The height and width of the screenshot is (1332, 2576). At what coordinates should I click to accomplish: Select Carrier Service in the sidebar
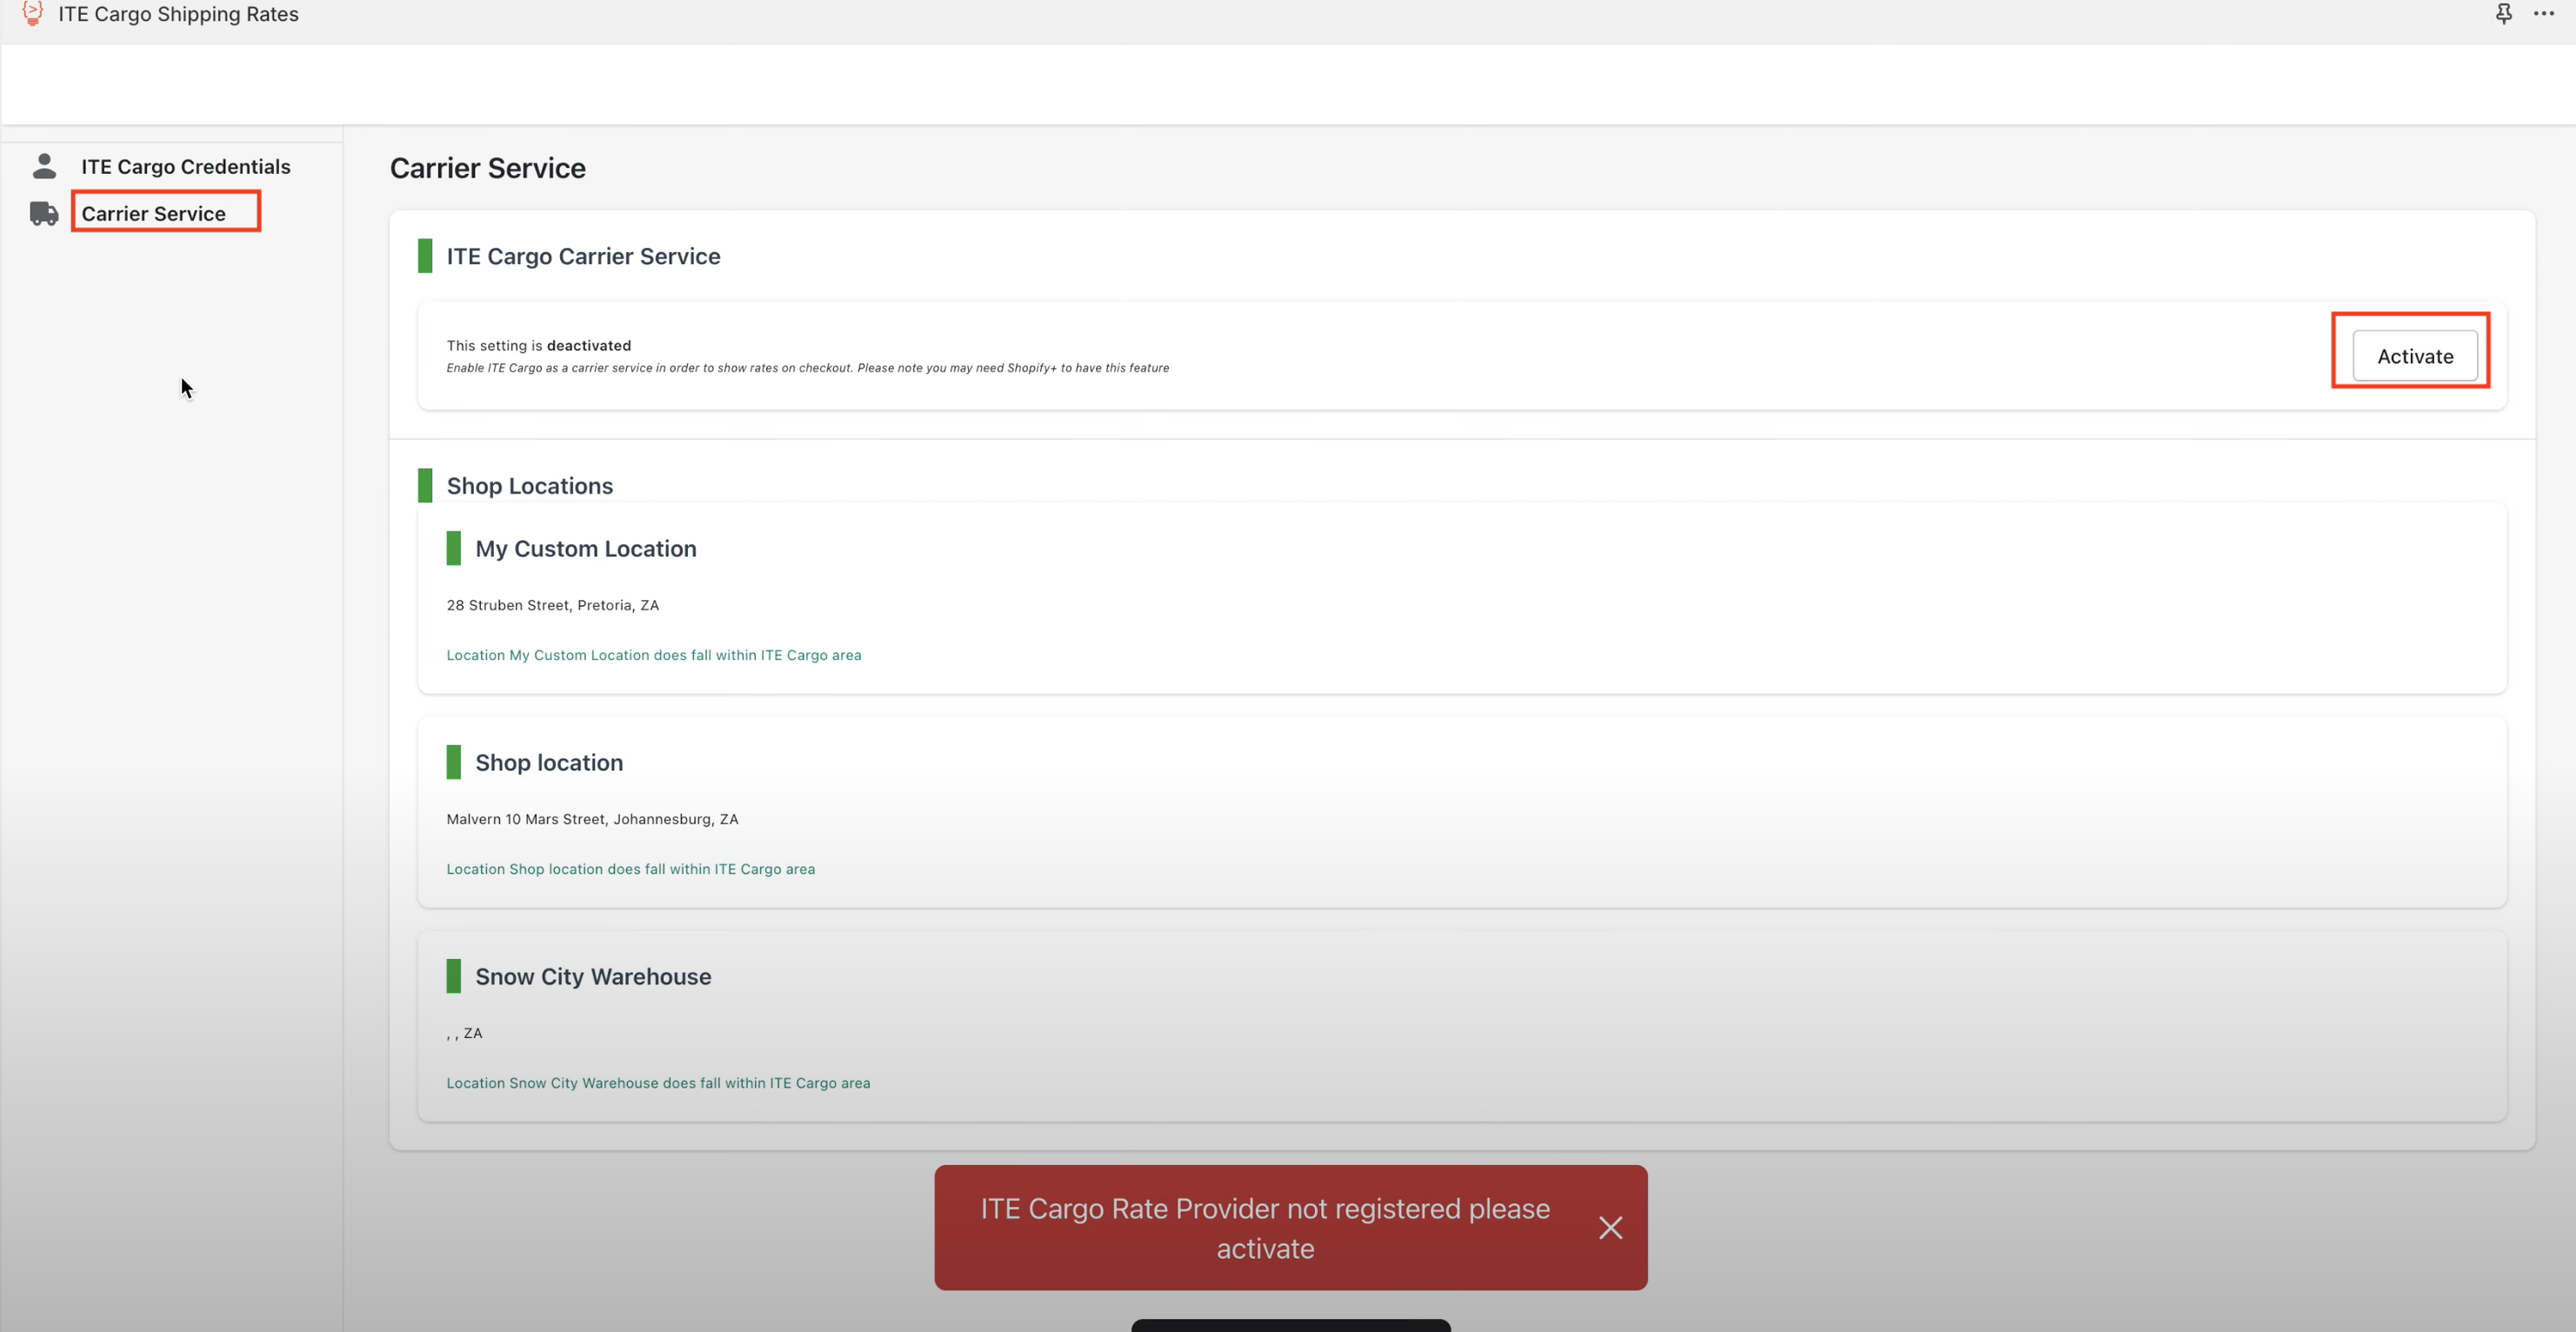coord(154,214)
